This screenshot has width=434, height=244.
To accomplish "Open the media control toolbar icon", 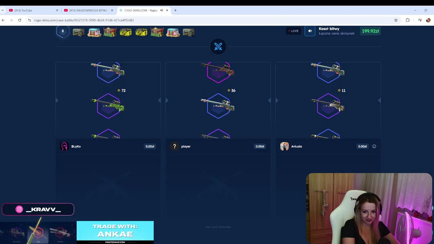I will (420, 20).
